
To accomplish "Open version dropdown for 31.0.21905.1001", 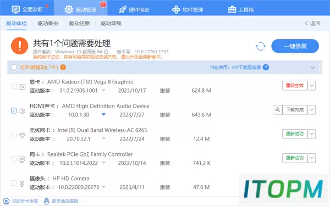I will click(x=103, y=91).
